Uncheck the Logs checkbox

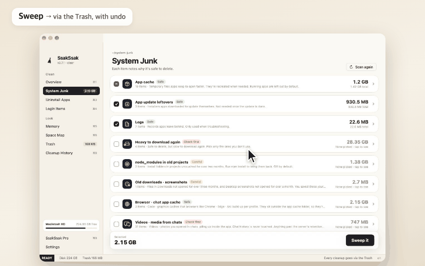pyautogui.click(x=116, y=124)
